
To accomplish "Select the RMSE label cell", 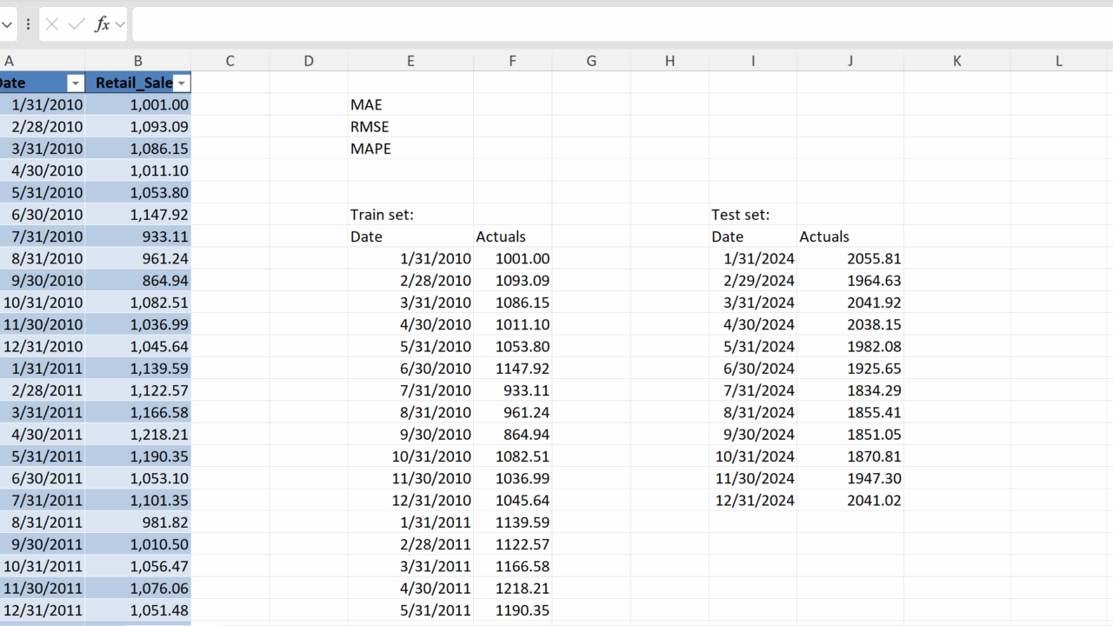I will (410, 127).
